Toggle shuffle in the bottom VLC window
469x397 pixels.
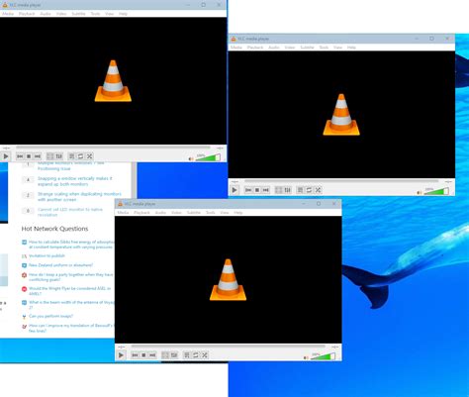click(205, 355)
